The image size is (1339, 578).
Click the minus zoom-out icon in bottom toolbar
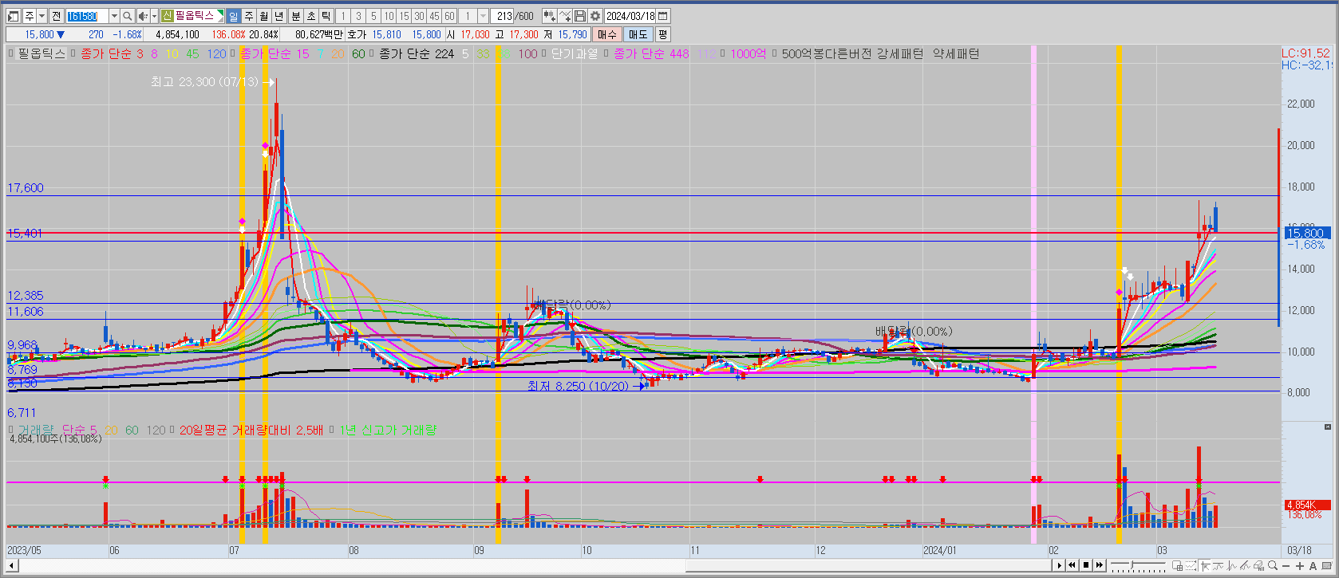tap(1286, 566)
